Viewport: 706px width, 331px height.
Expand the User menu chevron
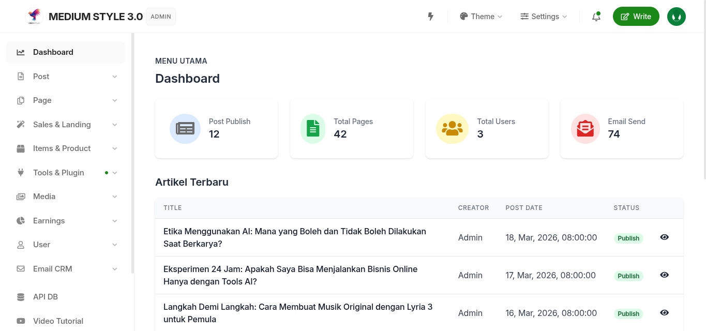click(x=115, y=245)
